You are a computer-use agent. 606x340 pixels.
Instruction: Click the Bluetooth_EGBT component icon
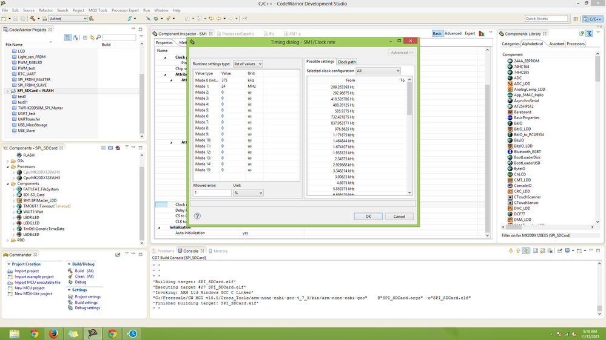coord(510,151)
